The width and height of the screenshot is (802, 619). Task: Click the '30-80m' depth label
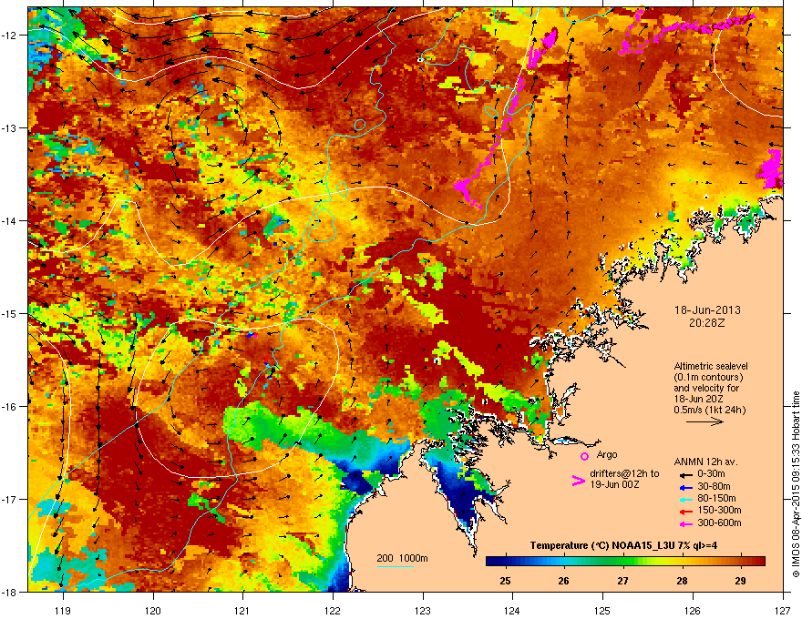pyautogui.click(x=714, y=486)
